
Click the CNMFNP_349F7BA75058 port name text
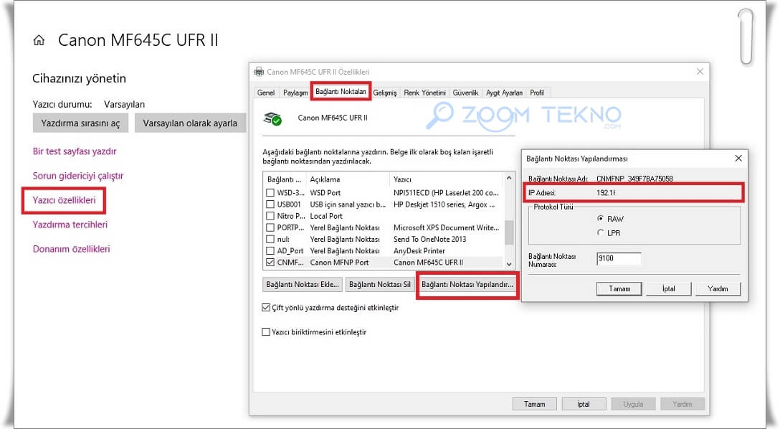[634, 179]
